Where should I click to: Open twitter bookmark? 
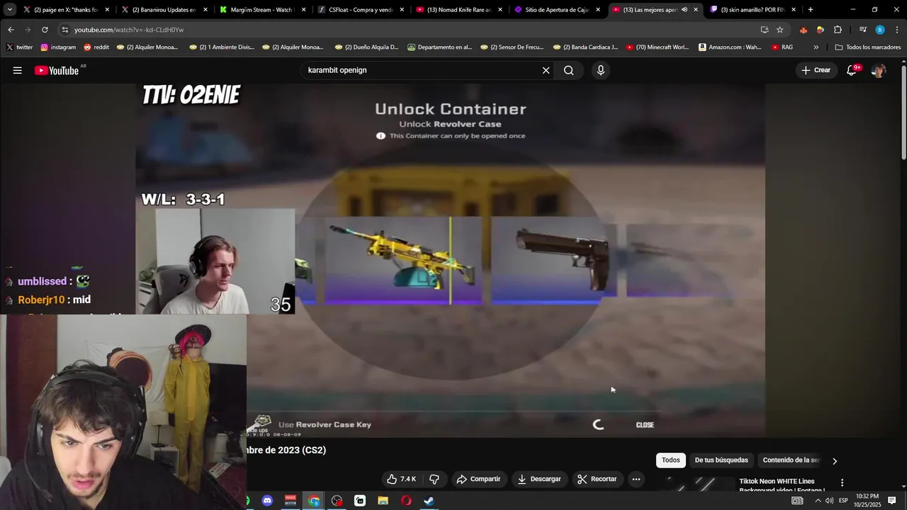pos(19,47)
